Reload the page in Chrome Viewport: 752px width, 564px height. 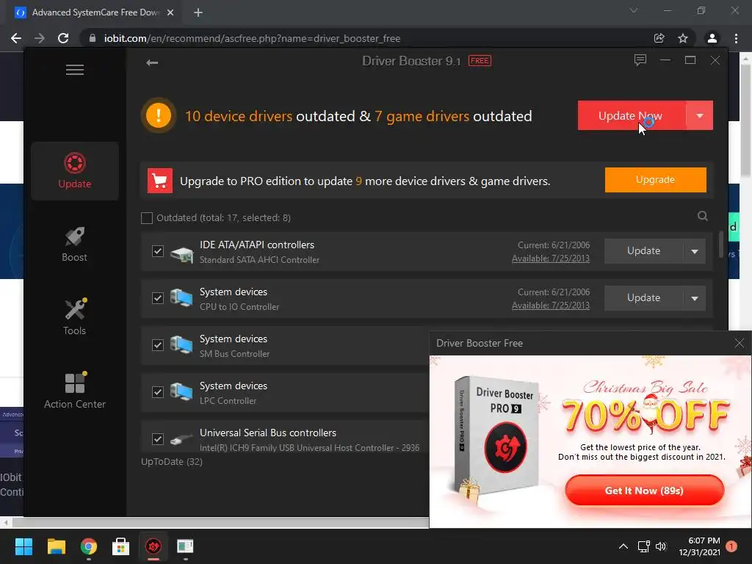[x=63, y=38]
